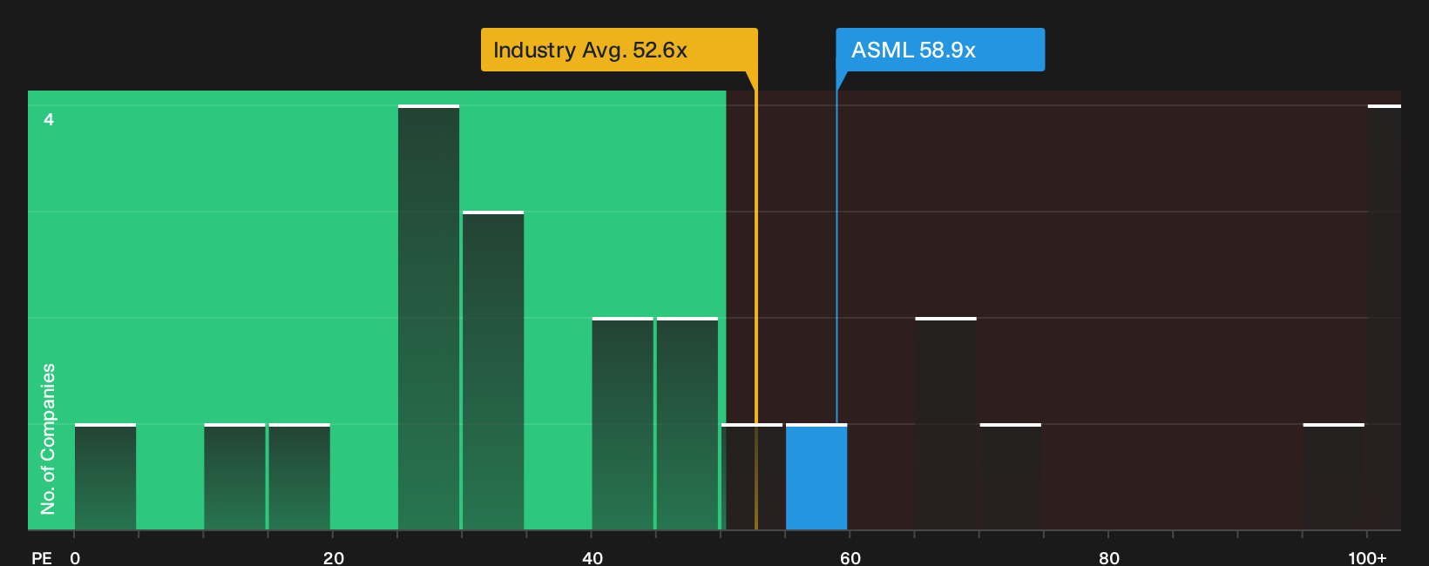Select the green bar at PE 40-45
Screen dimensions: 1429x566
point(622,424)
